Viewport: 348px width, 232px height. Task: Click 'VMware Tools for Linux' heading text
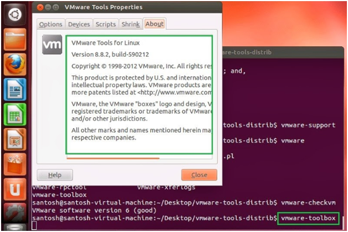(105, 43)
